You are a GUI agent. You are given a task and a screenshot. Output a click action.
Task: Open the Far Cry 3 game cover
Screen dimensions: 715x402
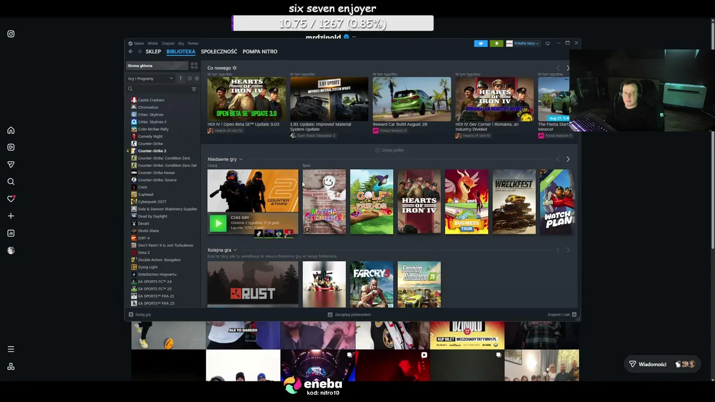tap(371, 284)
